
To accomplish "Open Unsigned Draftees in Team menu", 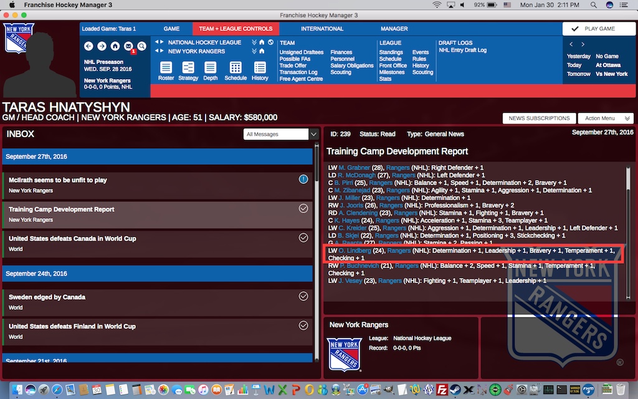I will pos(302,52).
